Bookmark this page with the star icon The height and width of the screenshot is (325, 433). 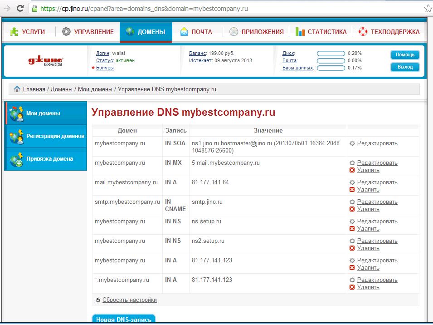coord(428,9)
